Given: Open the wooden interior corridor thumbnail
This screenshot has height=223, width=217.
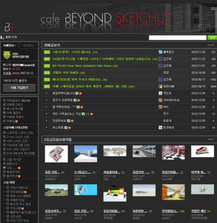Looking at the screenshot, I should click(173, 192).
